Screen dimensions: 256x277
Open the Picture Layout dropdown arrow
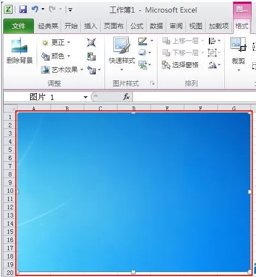pyautogui.click(x=150, y=64)
